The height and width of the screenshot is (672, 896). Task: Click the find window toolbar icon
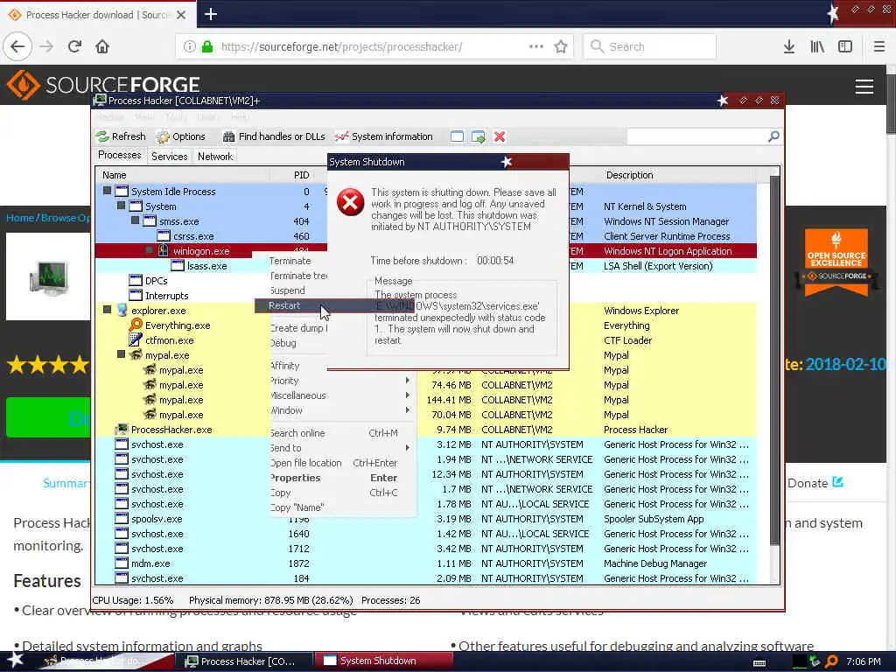click(457, 136)
